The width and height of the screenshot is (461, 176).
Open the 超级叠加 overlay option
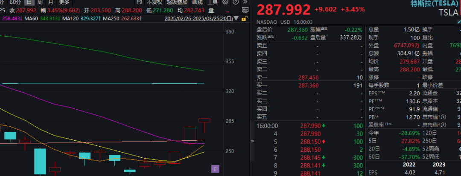177,3
